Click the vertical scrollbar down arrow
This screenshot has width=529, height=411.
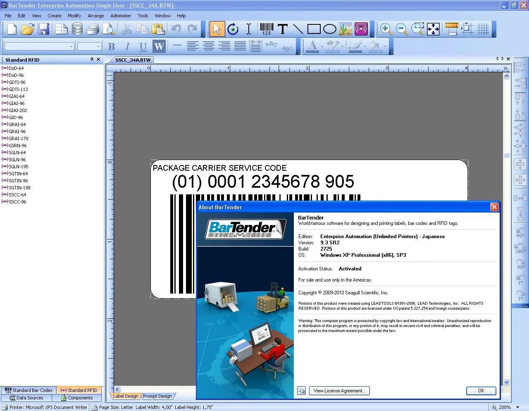506,382
